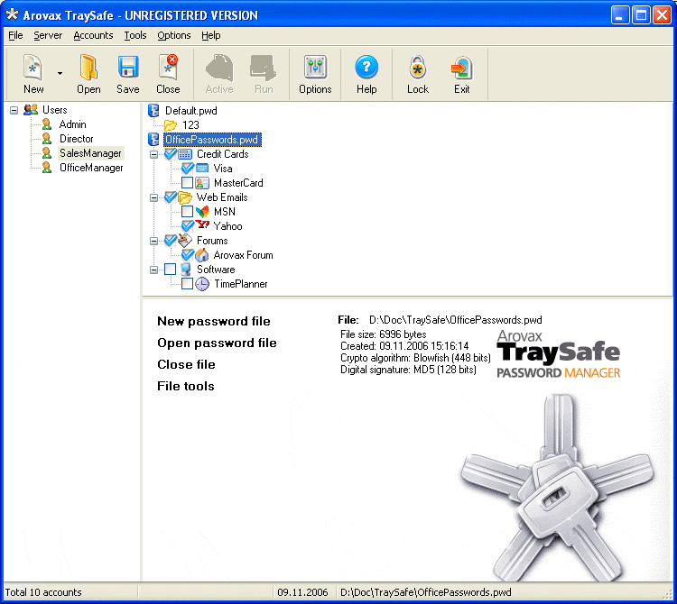Maximize the TraySafe window
This screenshot has width=677, height=604.
tap(641, 15)
